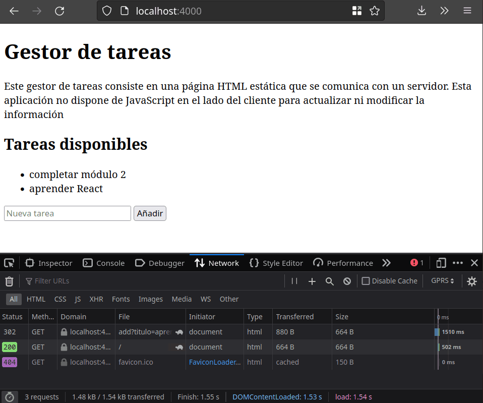Open the Firefox downloads panel
Viewport: 483px width, 403px height.
point(421,11)
